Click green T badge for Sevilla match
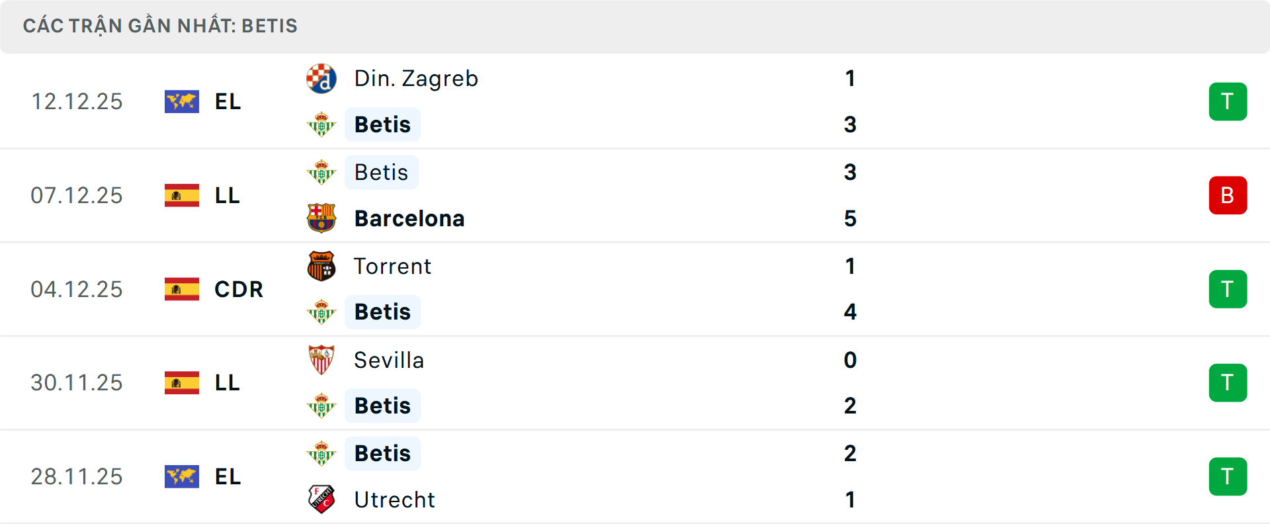Viewport: 1270px width, 524px height. [1228, 383]
